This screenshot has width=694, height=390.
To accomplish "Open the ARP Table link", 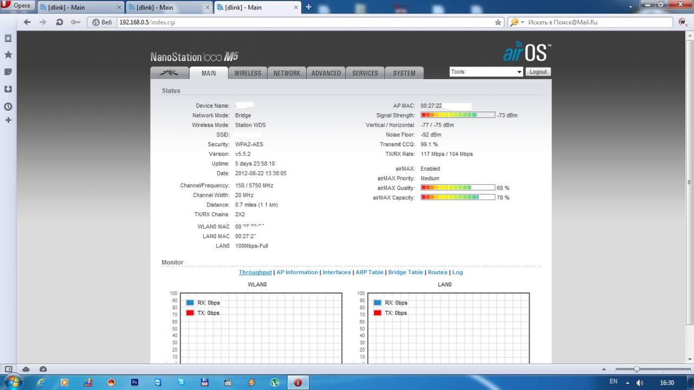I will (370, 272).
